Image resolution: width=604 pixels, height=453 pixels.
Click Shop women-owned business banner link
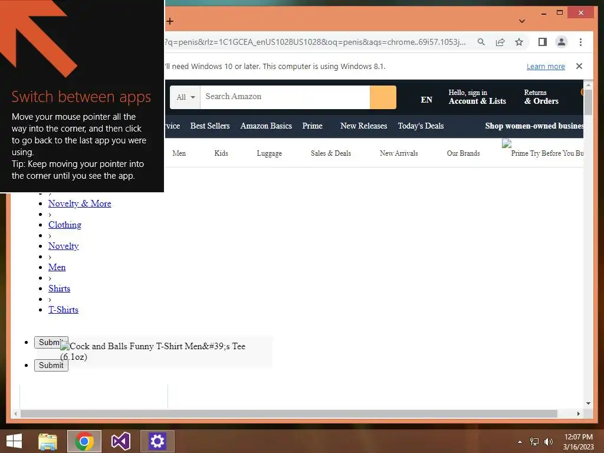click(534, 126)
